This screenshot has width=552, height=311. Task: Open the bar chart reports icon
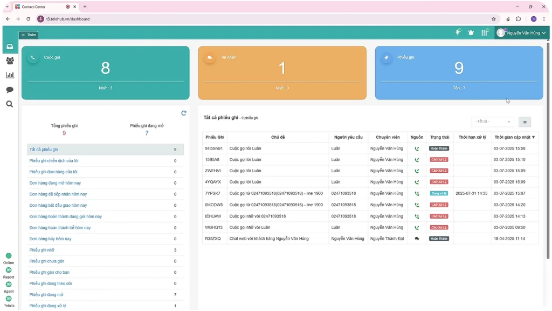[x=10, y=76]
